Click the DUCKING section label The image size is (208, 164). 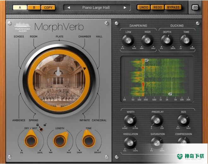pos(177,26)
